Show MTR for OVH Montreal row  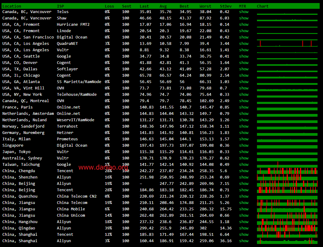coord(244,101)
